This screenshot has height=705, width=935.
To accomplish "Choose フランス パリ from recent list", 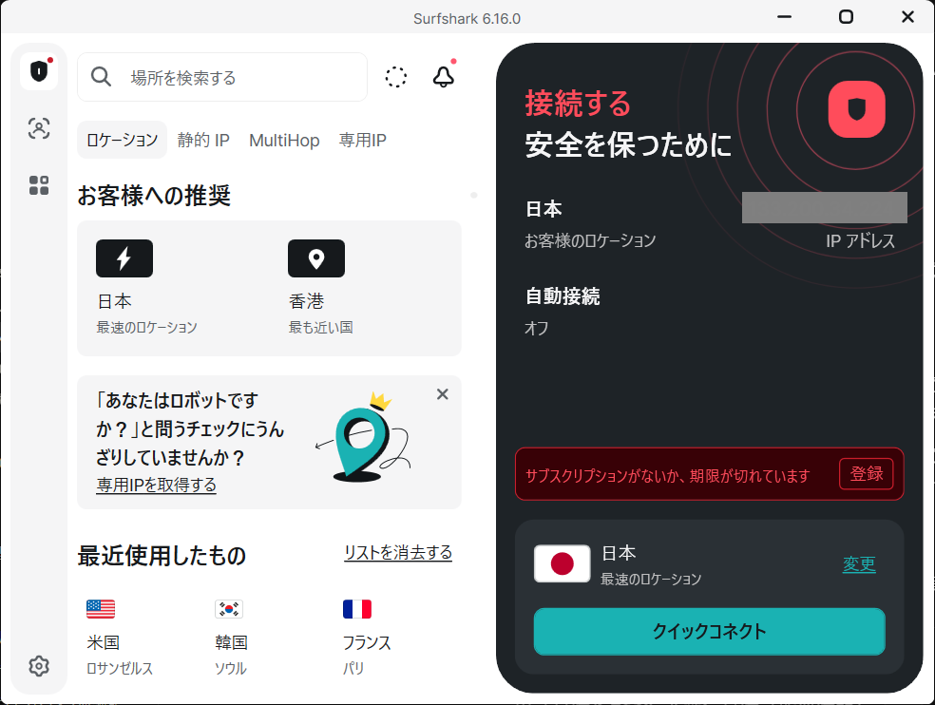I will (x=367, y=655).
